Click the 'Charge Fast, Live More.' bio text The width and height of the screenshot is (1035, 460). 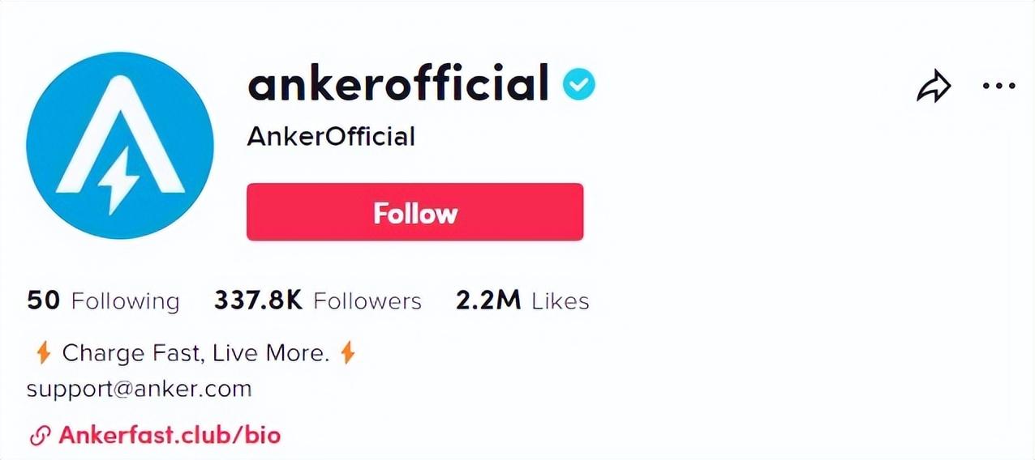195,353
